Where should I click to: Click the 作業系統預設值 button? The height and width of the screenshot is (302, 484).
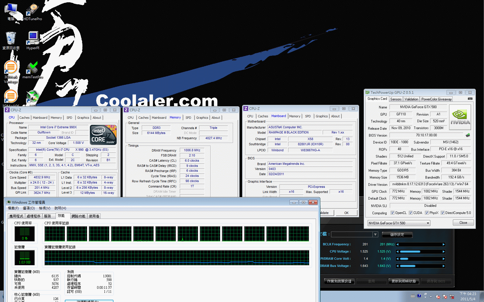339,281
